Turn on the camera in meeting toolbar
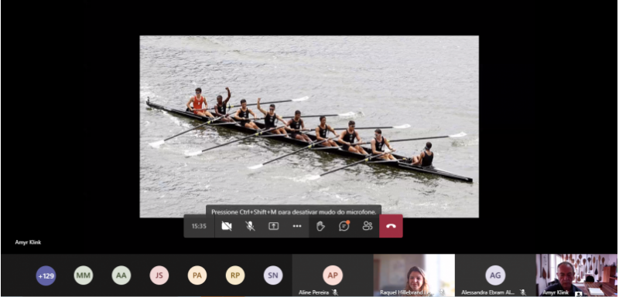The image size is (619, 297). [x=227, y=226]
